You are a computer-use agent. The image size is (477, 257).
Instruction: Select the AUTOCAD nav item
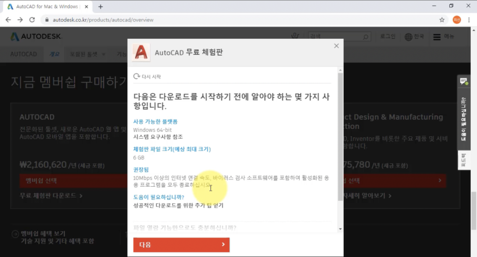(x=23, y=54)
